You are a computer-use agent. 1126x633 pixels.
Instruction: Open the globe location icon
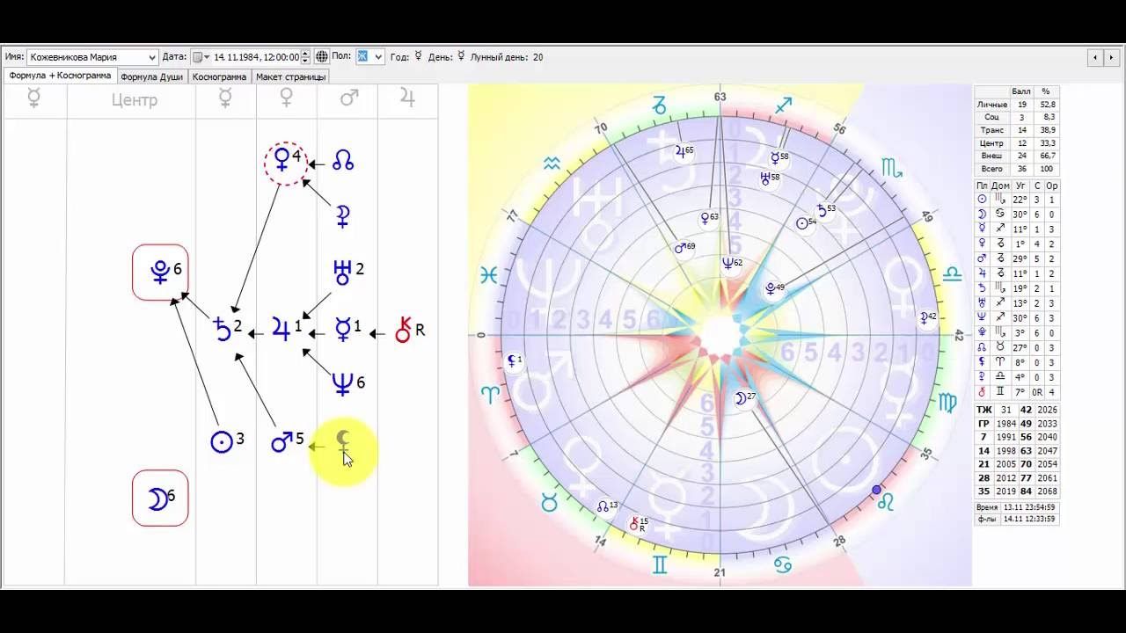tap(322, 57)
